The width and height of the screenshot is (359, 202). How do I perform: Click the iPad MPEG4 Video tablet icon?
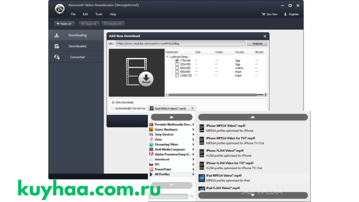[x=202, y=178]
